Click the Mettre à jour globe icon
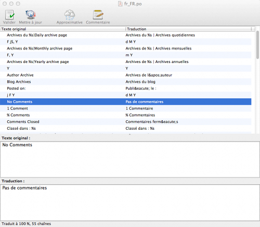 click(x=31, y=15)
